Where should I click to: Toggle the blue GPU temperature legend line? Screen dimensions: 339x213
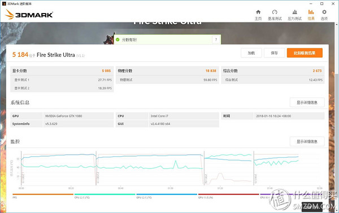[x=167, y=194]
